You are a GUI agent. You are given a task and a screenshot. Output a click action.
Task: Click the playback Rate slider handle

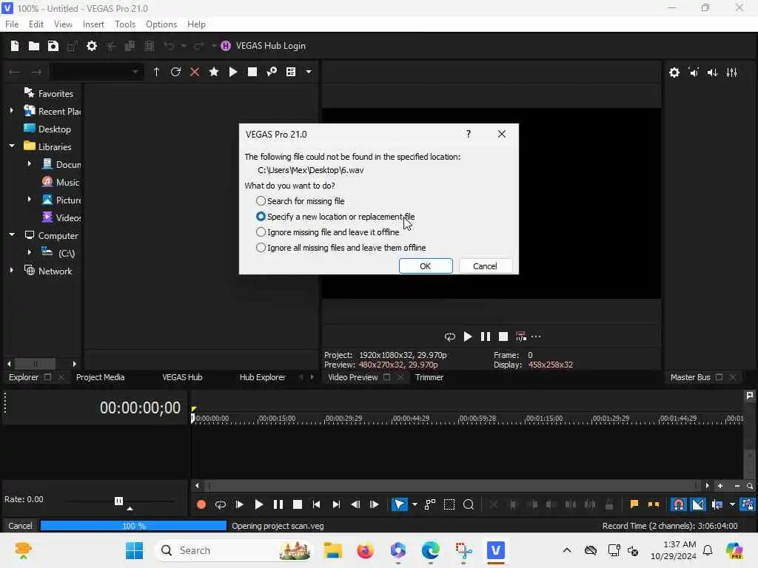118,501
